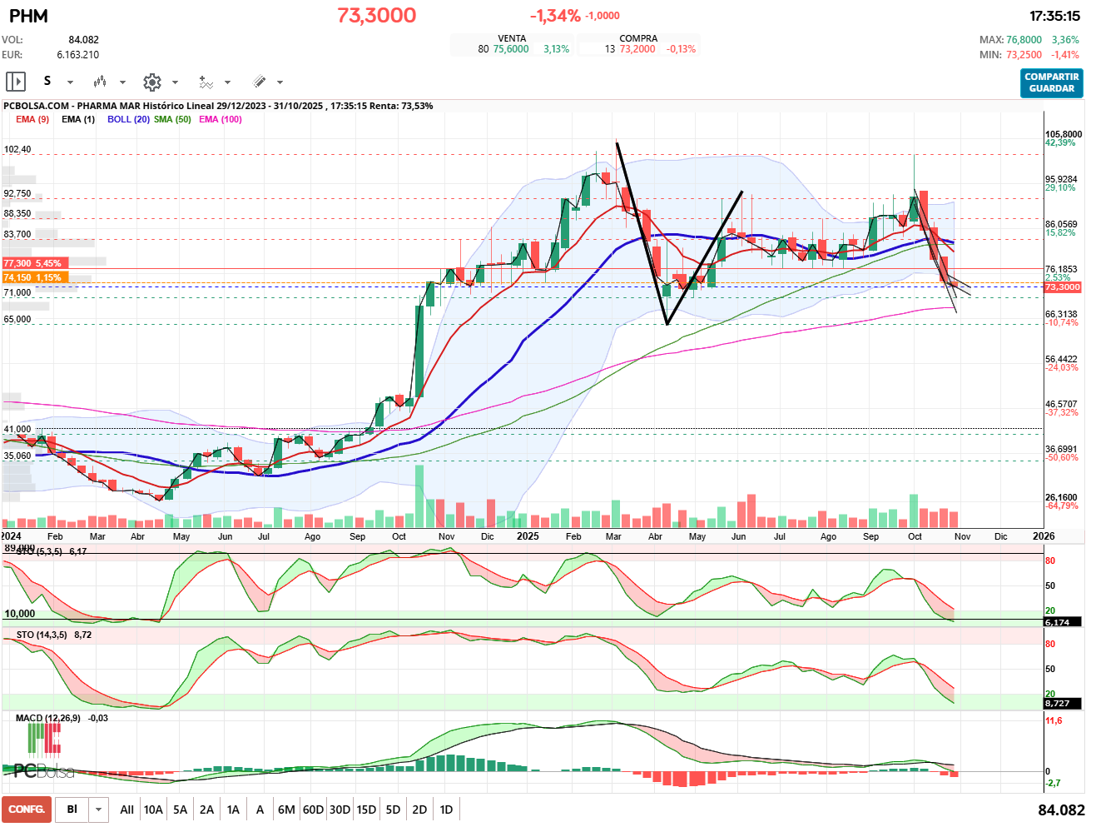Image resolution: width=1096 pixels, height=827 pixels.
Task: Expand the dropdown arrow next to the gear icon
Action: click(175, 82)
